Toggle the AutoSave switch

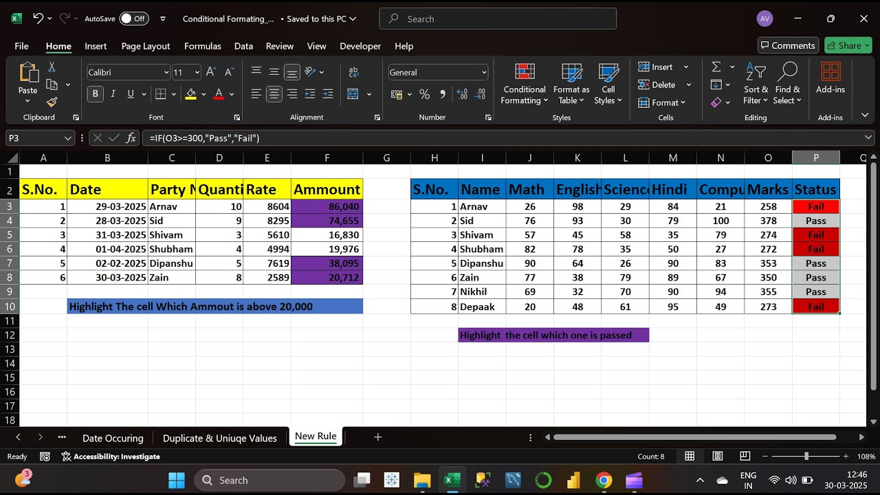pos(133,19)
